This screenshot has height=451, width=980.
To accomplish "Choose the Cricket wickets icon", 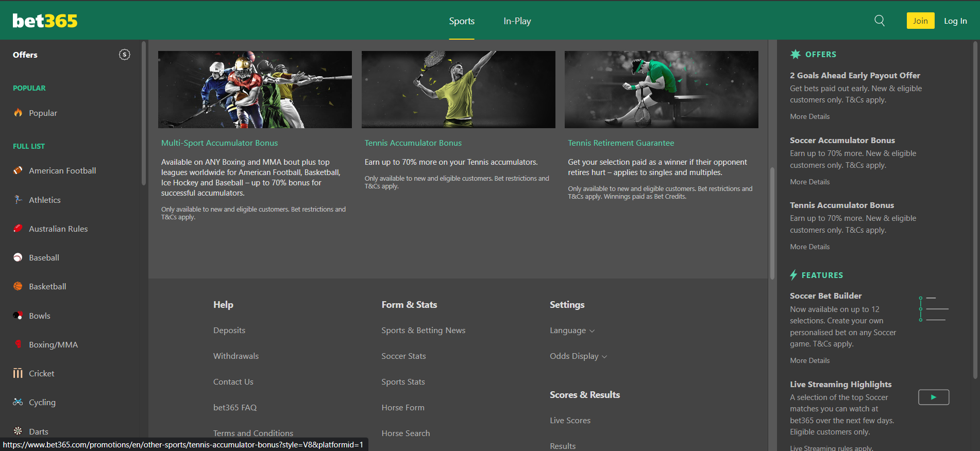I will click(18, 373).
